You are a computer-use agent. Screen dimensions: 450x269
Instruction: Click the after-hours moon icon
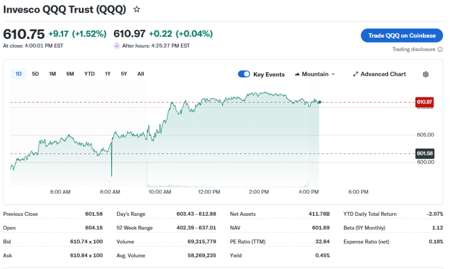[x=116, y=46]
